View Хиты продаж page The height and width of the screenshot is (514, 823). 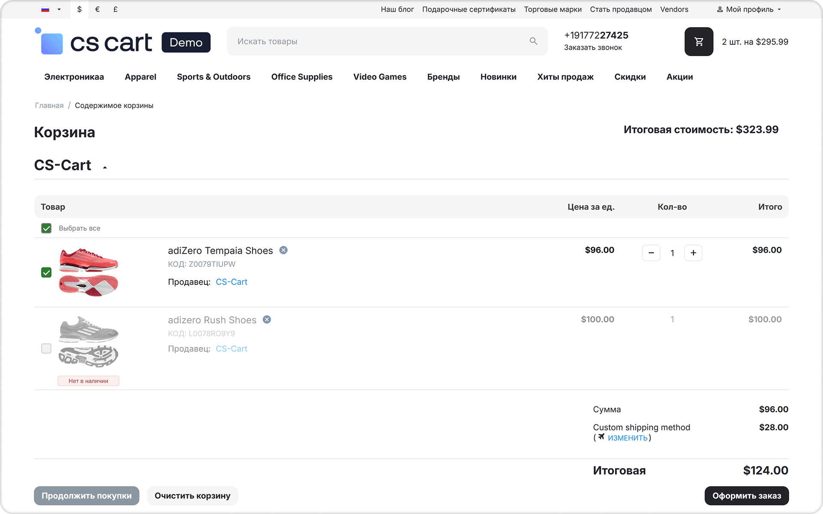point(565,77)
